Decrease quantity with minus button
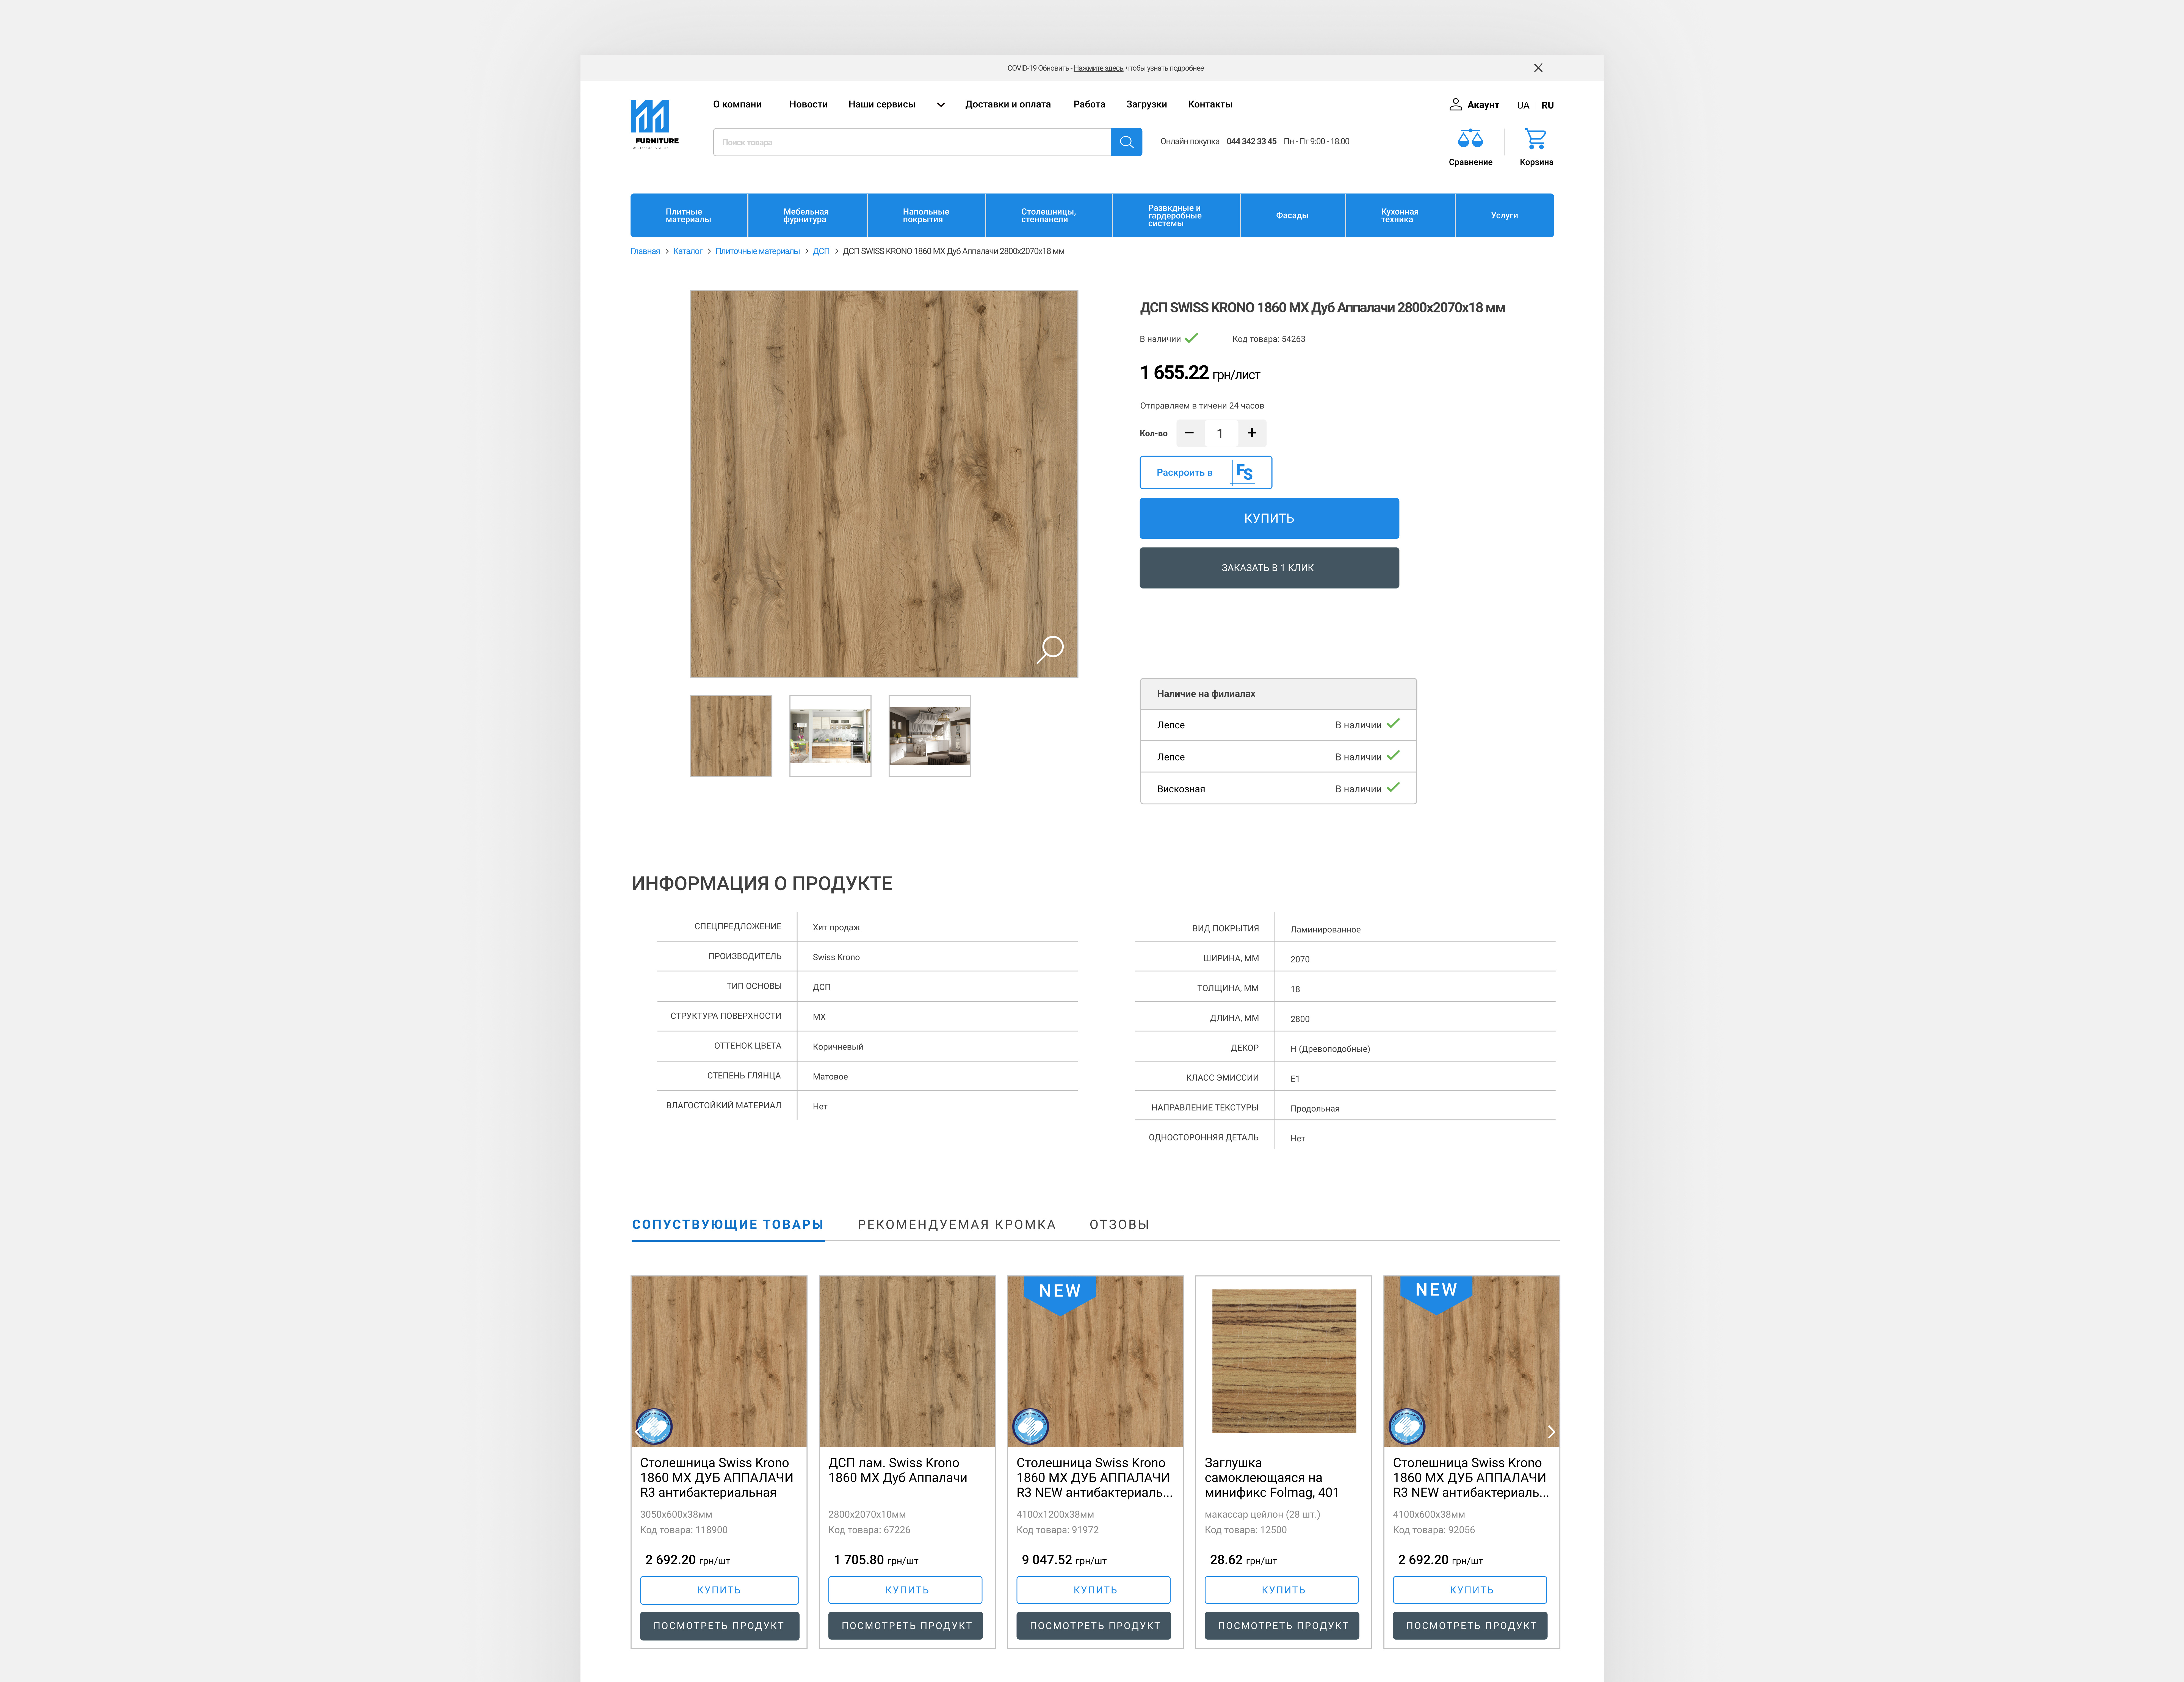The width and height of the screenshot is (2184, 1682). tap(1189, 433)
